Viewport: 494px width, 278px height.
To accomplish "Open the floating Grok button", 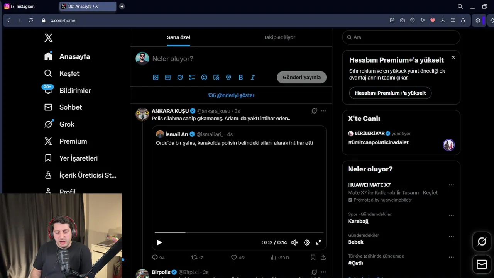I will tap(482, 242).
